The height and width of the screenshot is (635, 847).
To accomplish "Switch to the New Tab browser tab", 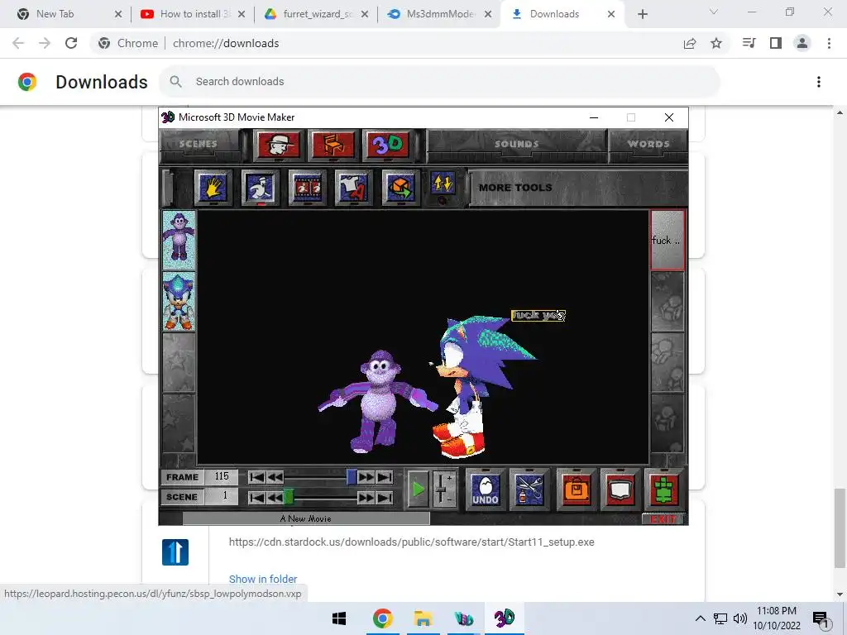I will click(68, 14).
